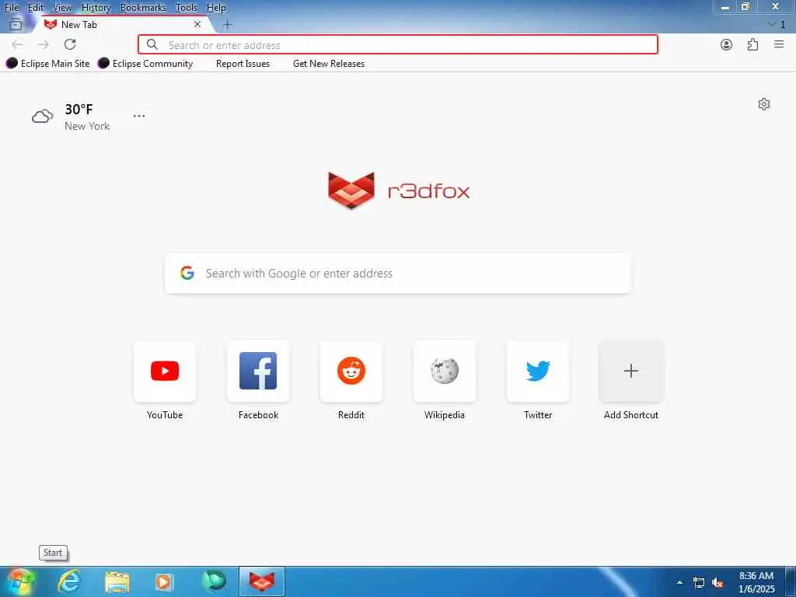This screenshot has height=597, width=796.
Task: Open the network tray icon
Action: 699,583
